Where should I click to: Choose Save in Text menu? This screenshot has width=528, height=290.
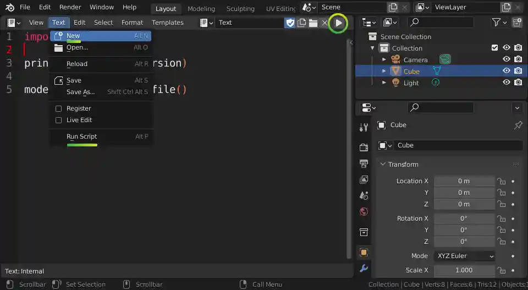[x=101, y=80]
